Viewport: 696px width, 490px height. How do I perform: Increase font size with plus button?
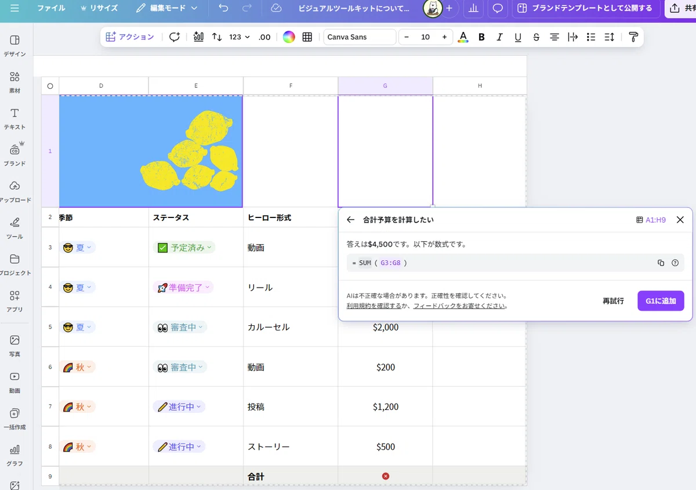tap(445, 37)
